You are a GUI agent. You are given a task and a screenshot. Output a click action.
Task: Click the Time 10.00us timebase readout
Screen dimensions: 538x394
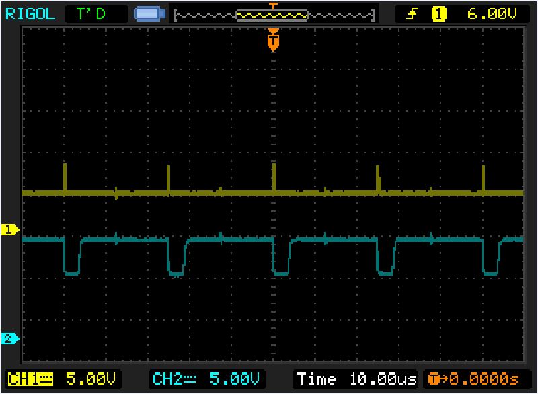pyautogui.click(x=357, y=379)
